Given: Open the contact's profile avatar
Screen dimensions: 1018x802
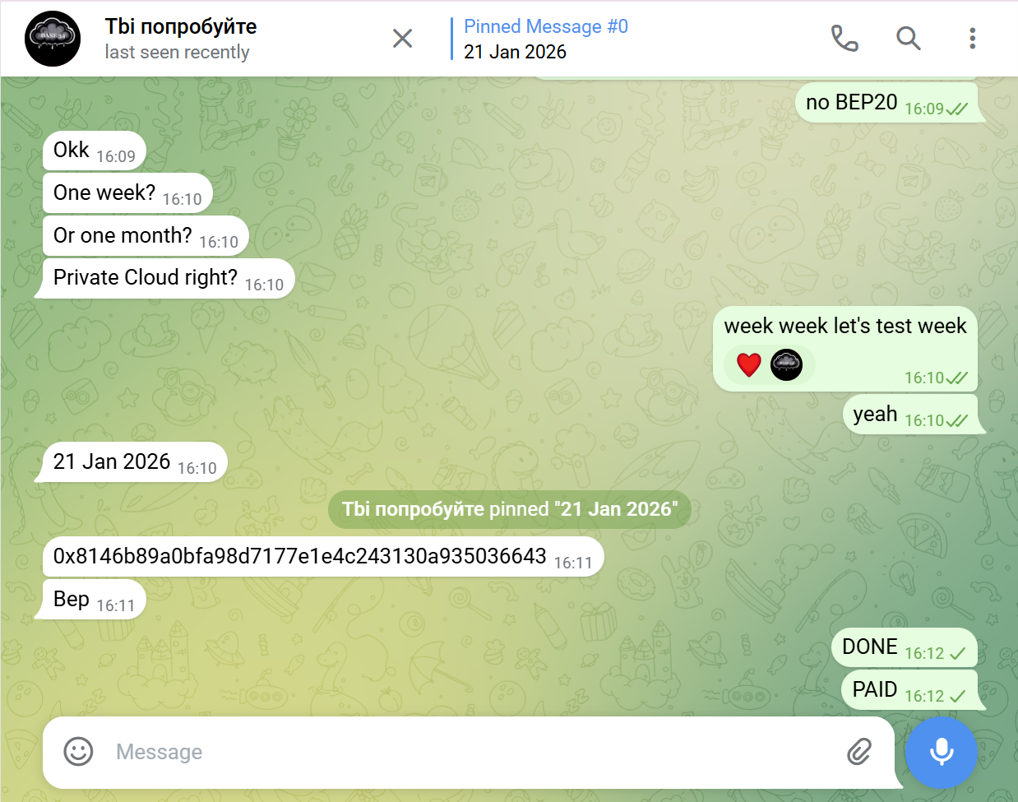Looking at the screenshot, I should point(53,39).
